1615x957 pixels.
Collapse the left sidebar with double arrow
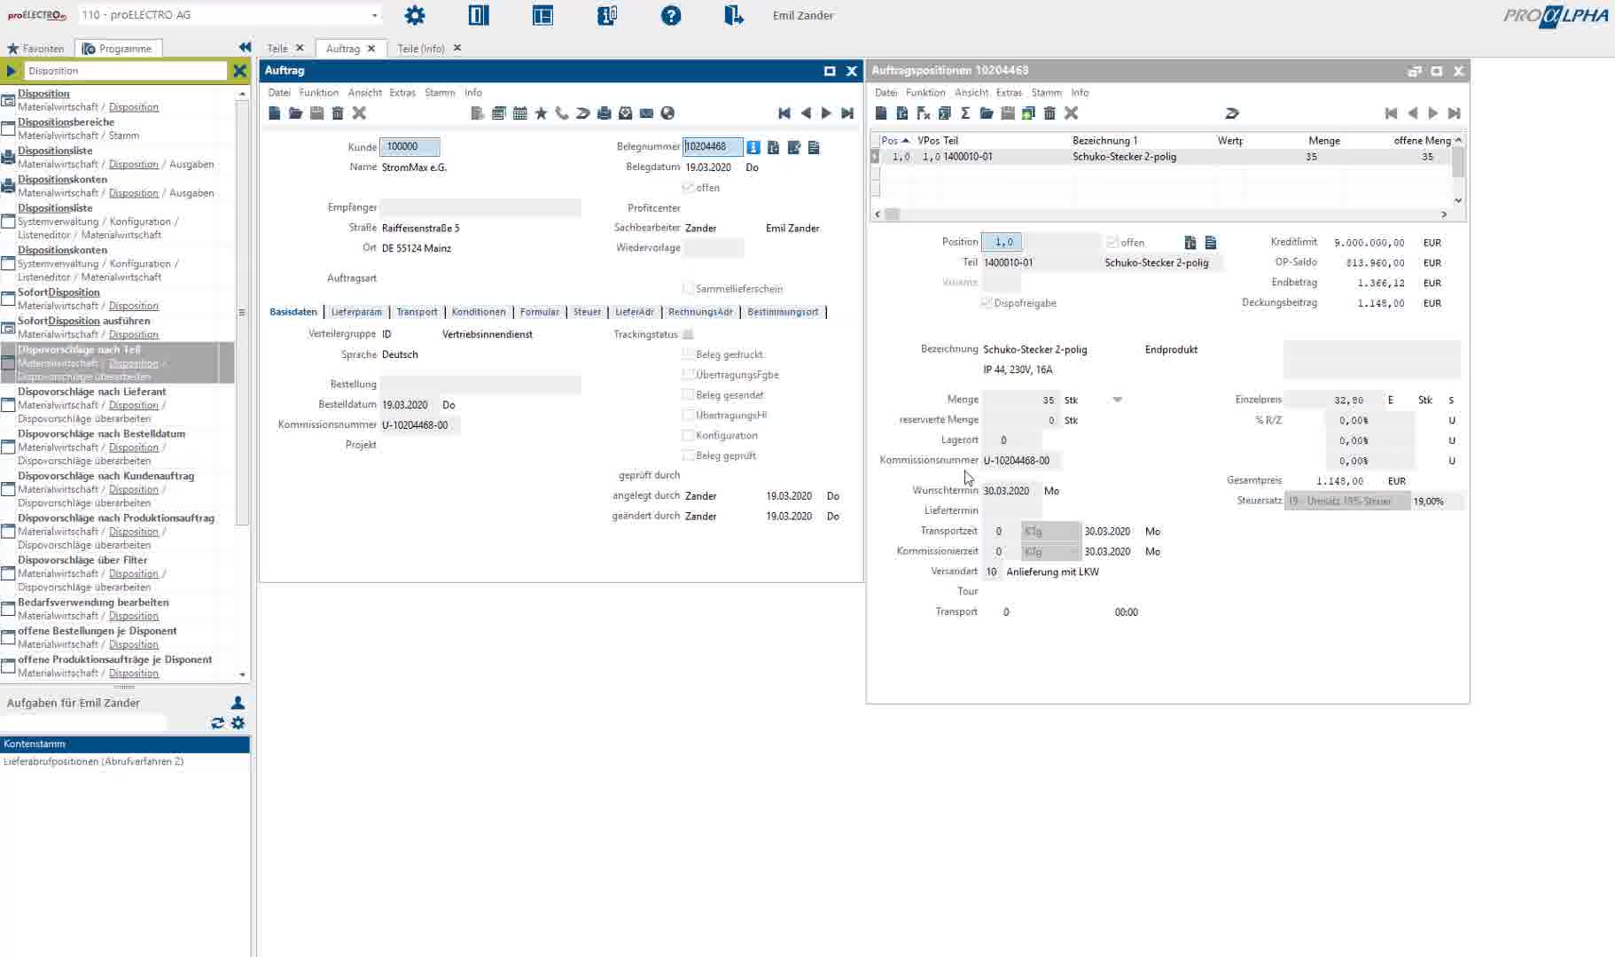245,48
